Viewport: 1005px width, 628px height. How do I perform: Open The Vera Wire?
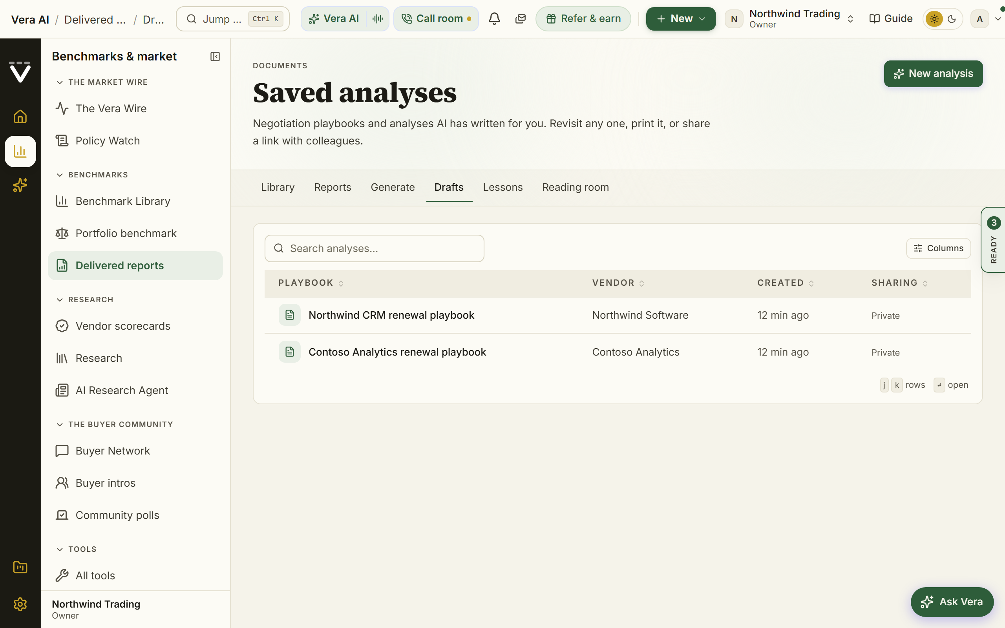coord(135,108)
